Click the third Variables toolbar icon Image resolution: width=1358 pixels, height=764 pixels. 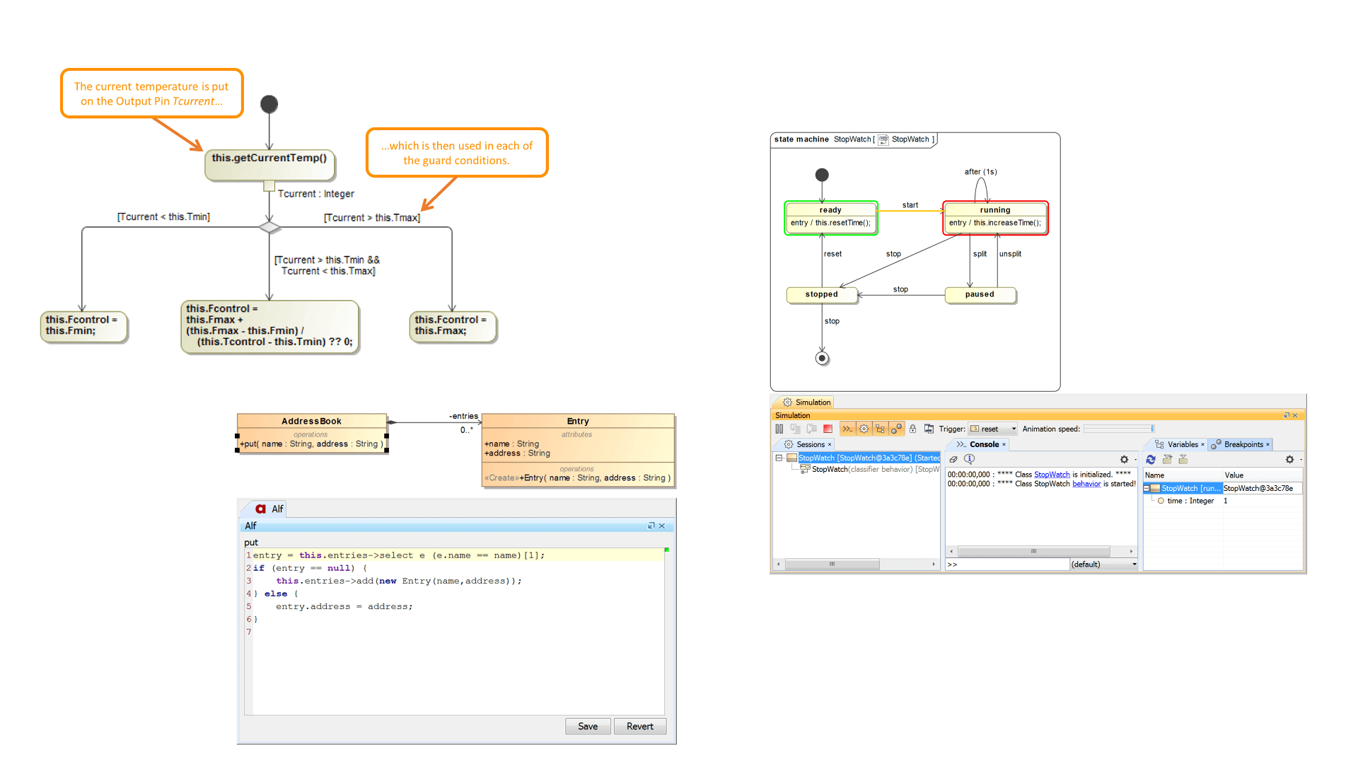(x=1183, y=459)
